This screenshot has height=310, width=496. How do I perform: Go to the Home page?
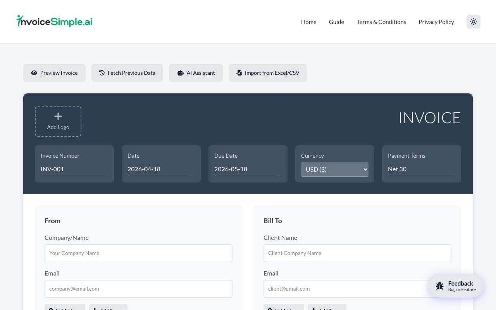pos(309,22)
